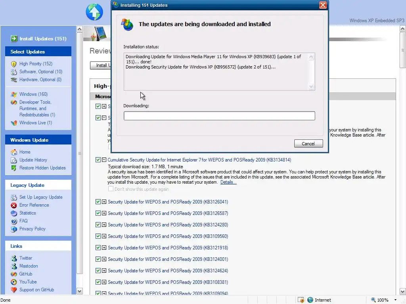The image size is (406, 304).
Task: Open the Error Reference link
Action: click(x=34, y=205)
